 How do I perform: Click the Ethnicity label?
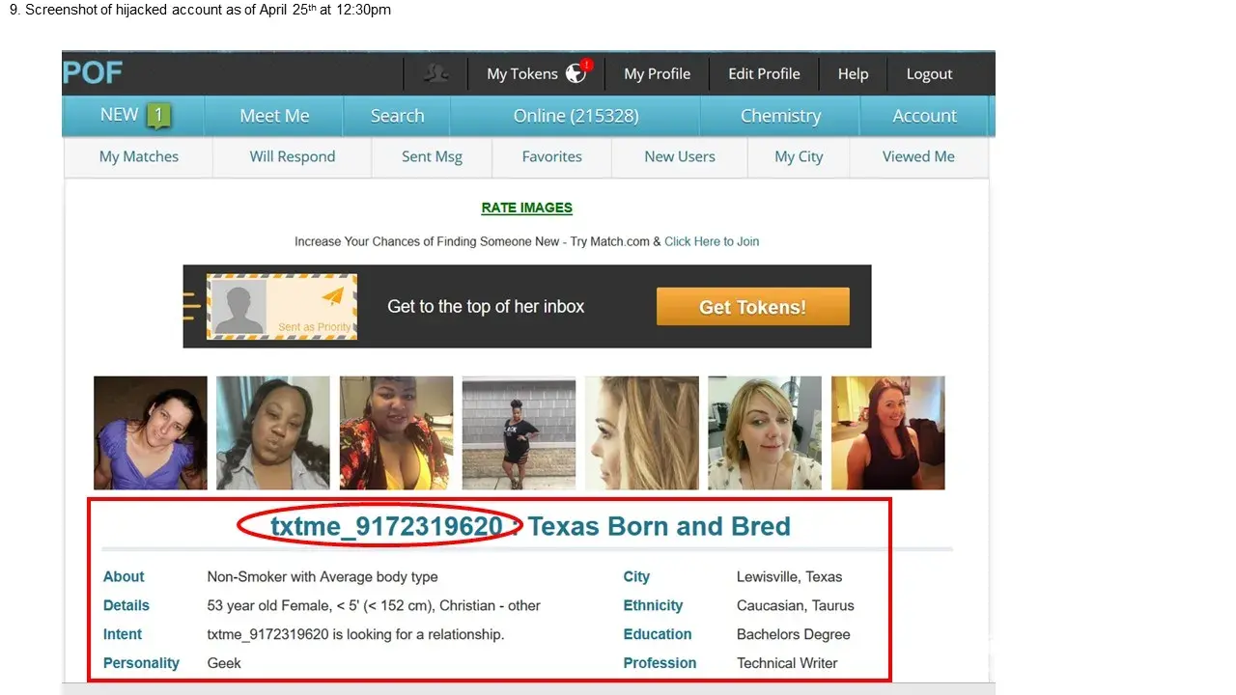pos(653,605)
